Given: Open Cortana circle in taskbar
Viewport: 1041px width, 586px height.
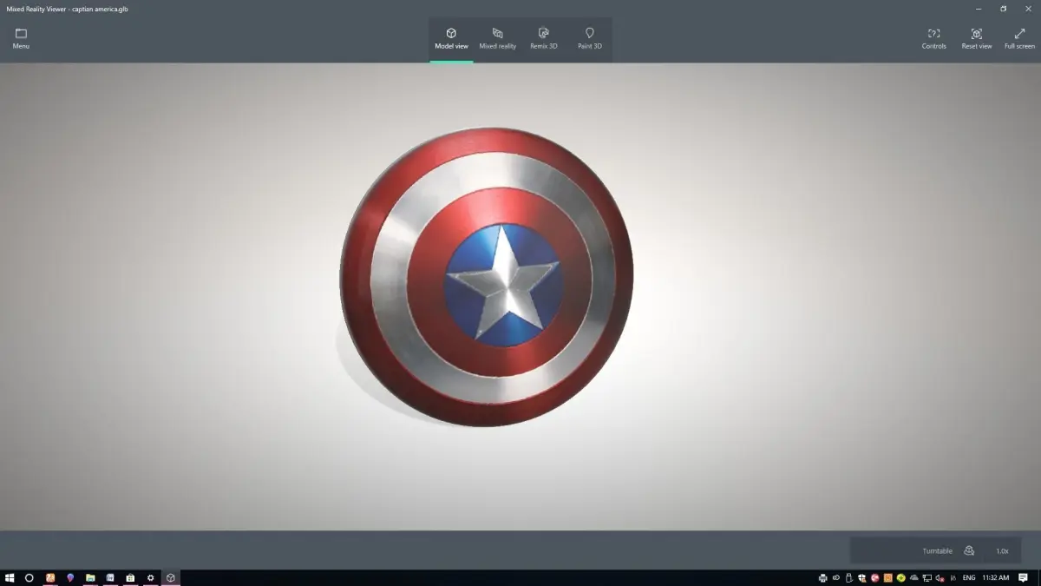Looking at the screenshot, I should click(29, 577).
